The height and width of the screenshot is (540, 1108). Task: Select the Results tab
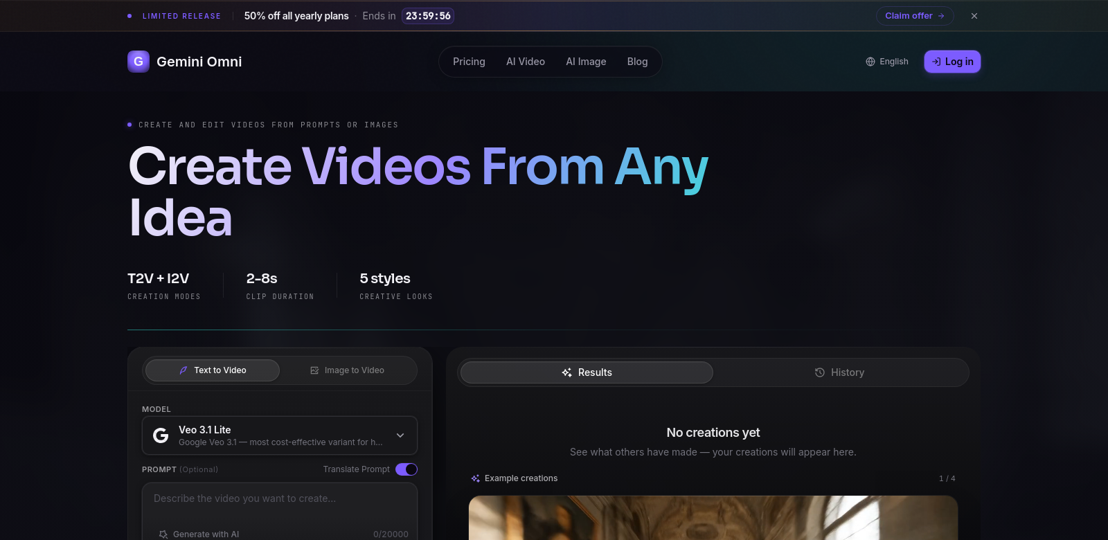(587, 372)
